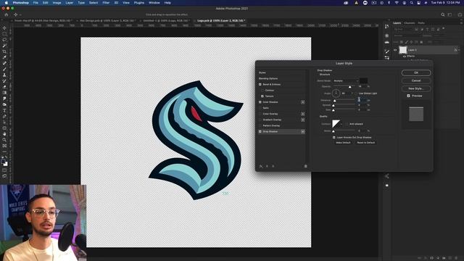The width and height of the screenshot is (464, 261).
Task: Enable the Pattern Overlay checkbox
Action: [260, 125]
